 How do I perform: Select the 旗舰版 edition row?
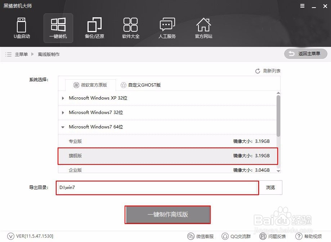[167, 156]
